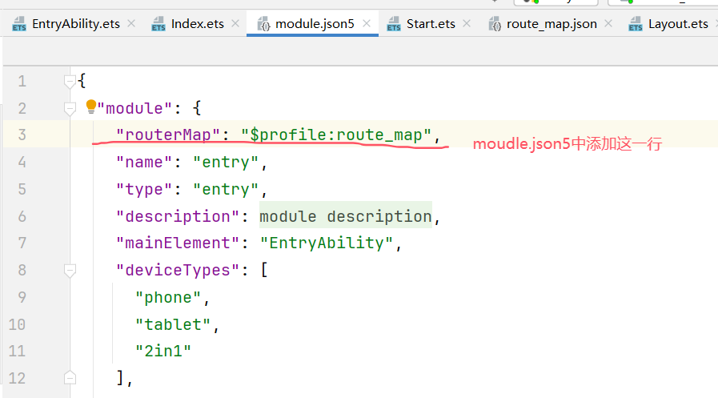Click line number 10 in the gutter
The image size is (718, 398).
click(x=17, y=324)
